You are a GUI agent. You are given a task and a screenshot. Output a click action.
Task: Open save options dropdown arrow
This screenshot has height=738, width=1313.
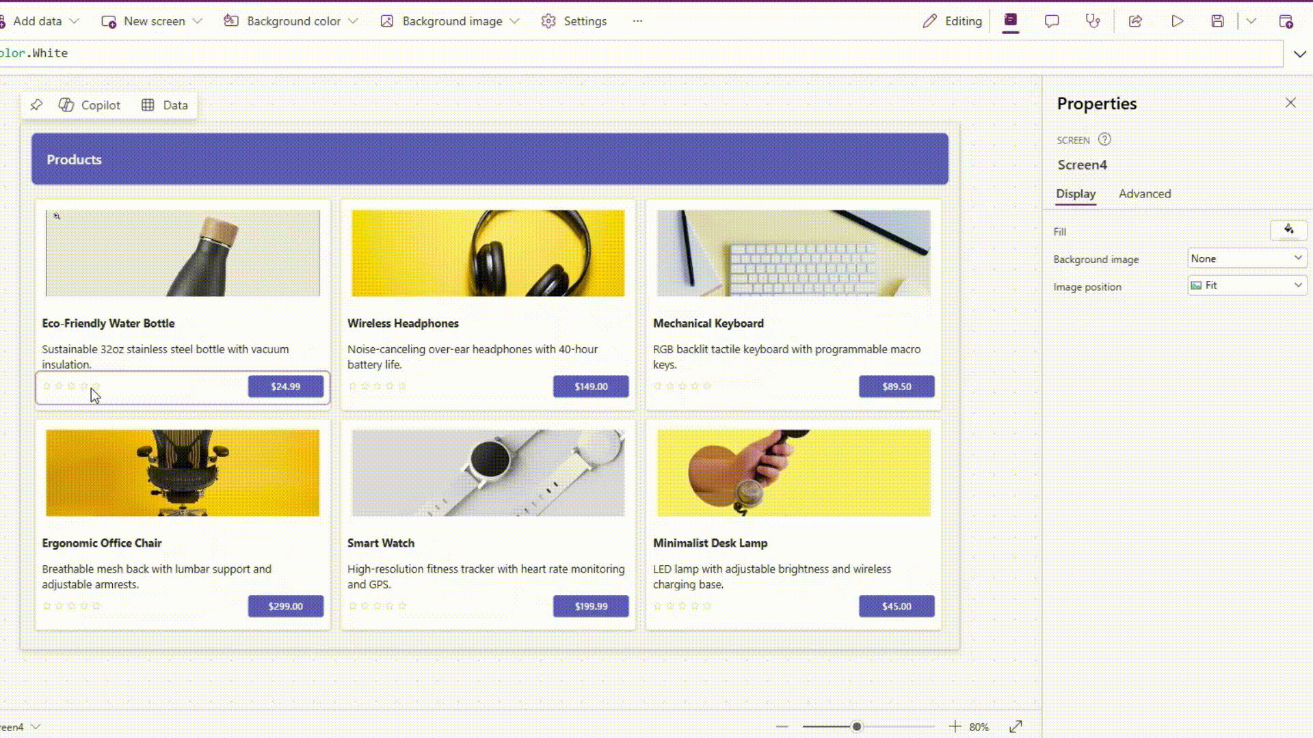[x=1251, y=21]
